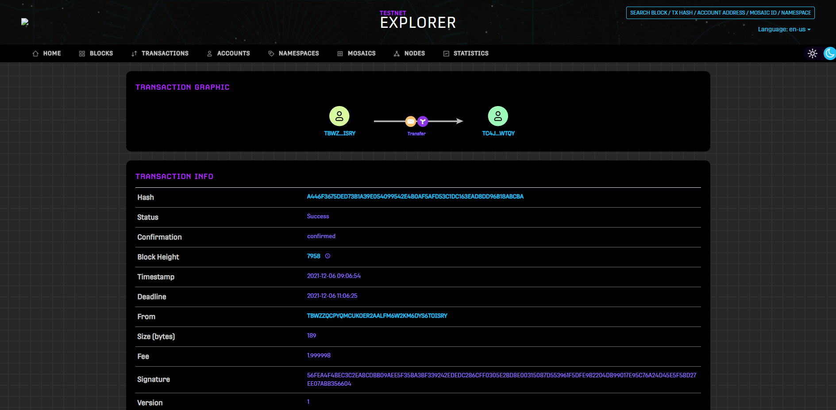Click the Testnet Explorer title
836x410 pixels.
(x=418, y=20)
